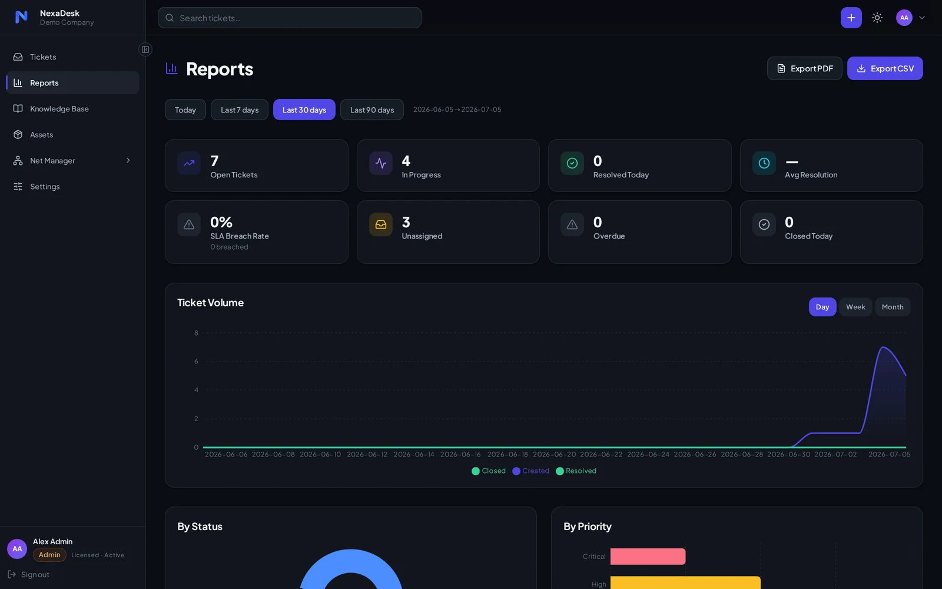
Task: Click the In Progress count 4
Action: coord(406,161)
